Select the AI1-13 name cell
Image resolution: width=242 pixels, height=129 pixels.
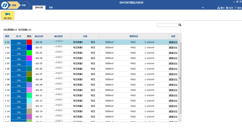click(x=39, y=106)
